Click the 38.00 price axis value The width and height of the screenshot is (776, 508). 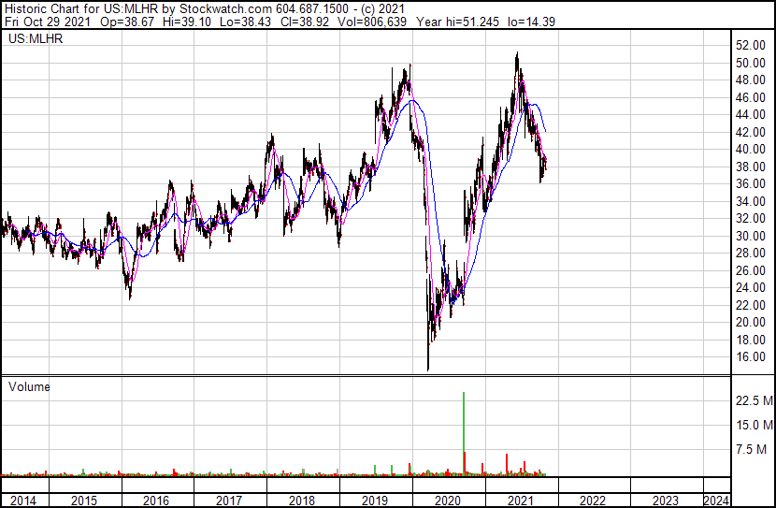click(x=751, y=167)
